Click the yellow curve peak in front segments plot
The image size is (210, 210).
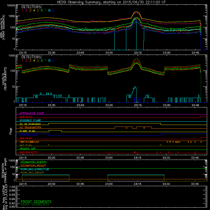[x=136, y=12]
